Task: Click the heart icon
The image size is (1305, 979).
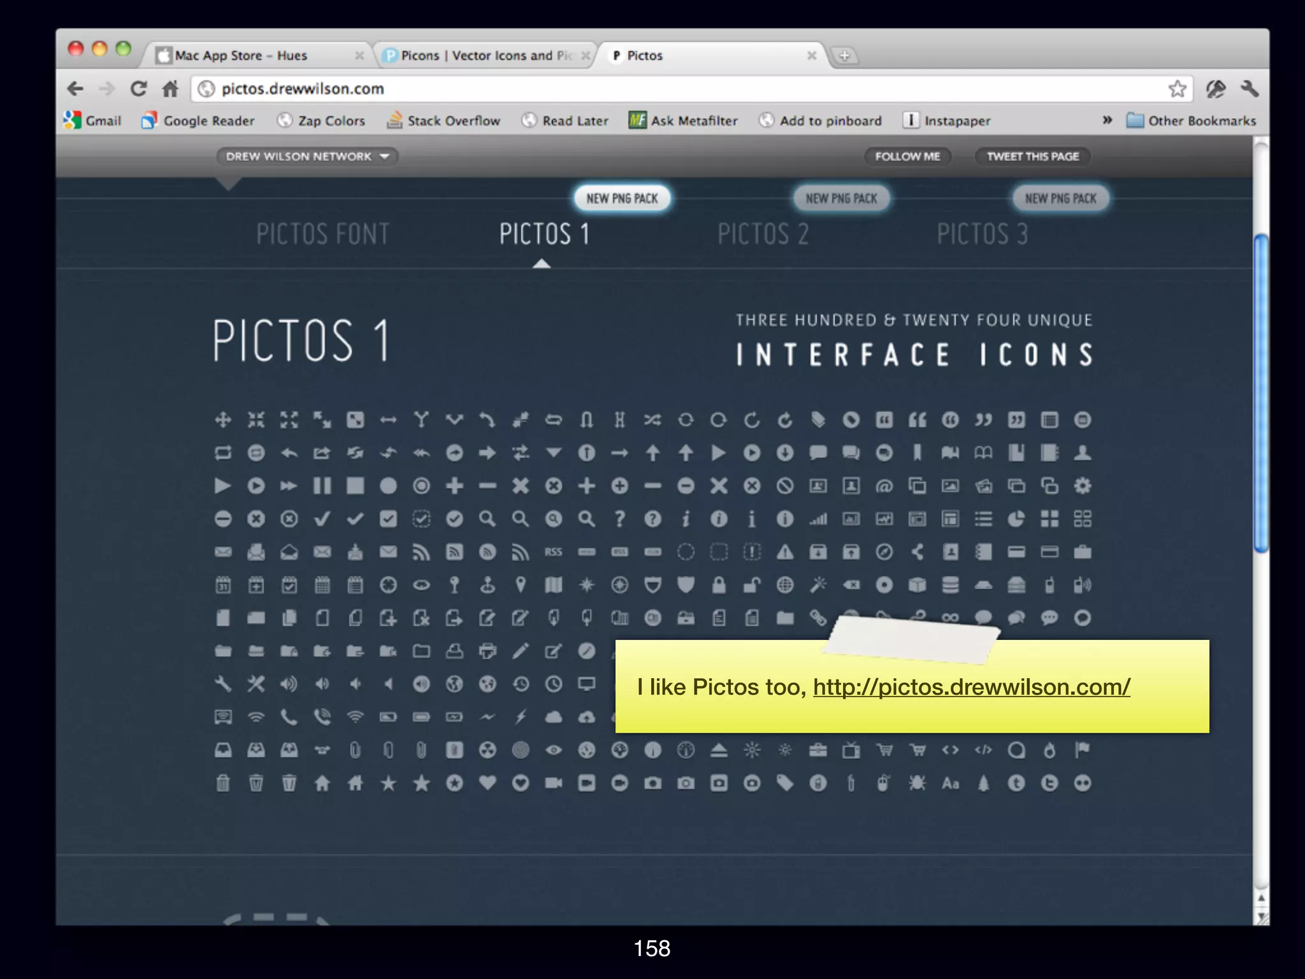Action: [x=487, y=783]
